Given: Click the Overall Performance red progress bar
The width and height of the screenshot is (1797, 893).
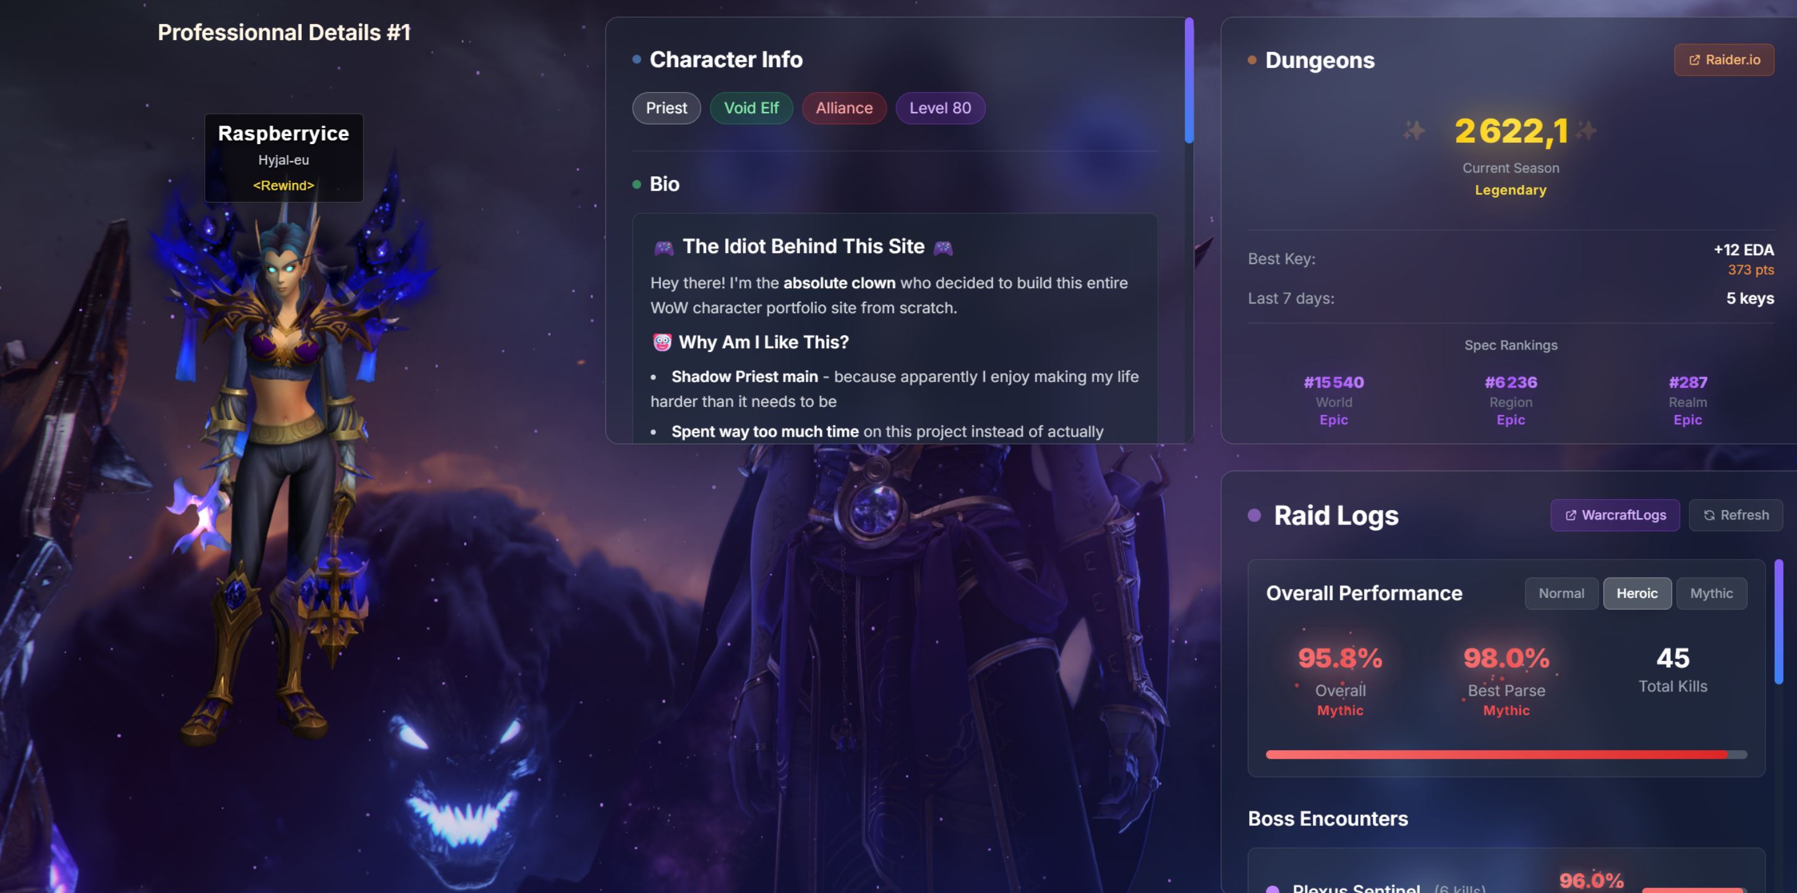Looking at the screenshot, I should 1506,755.
